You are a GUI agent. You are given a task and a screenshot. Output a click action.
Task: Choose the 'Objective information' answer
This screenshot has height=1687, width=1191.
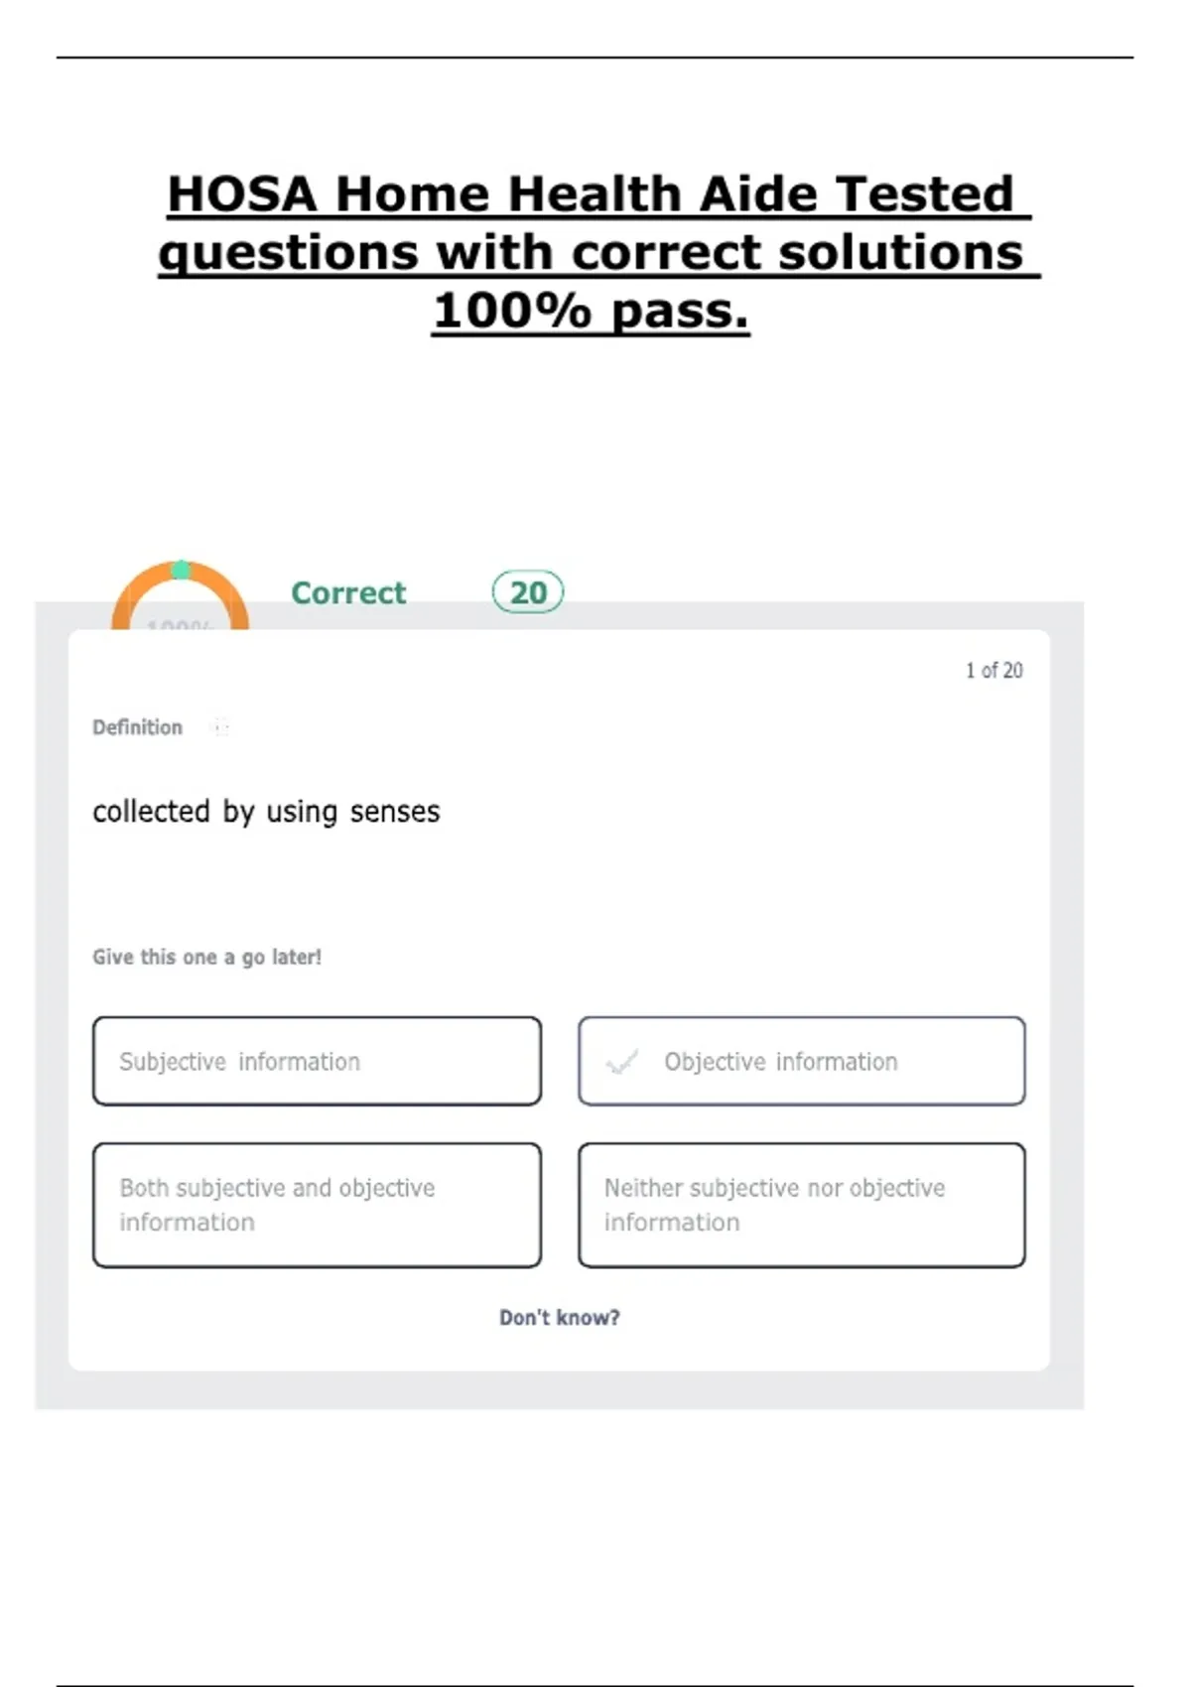(801, 1061)
